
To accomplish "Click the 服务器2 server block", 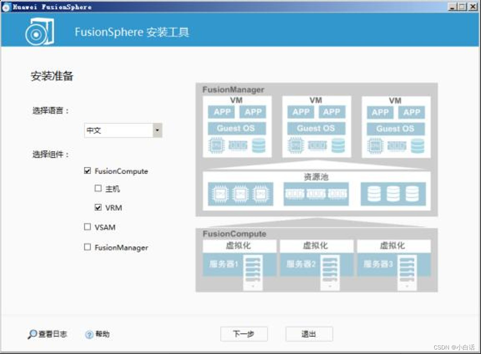I will pyautogui.click(x=317, y=264).
